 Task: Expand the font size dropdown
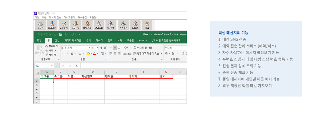97,48
